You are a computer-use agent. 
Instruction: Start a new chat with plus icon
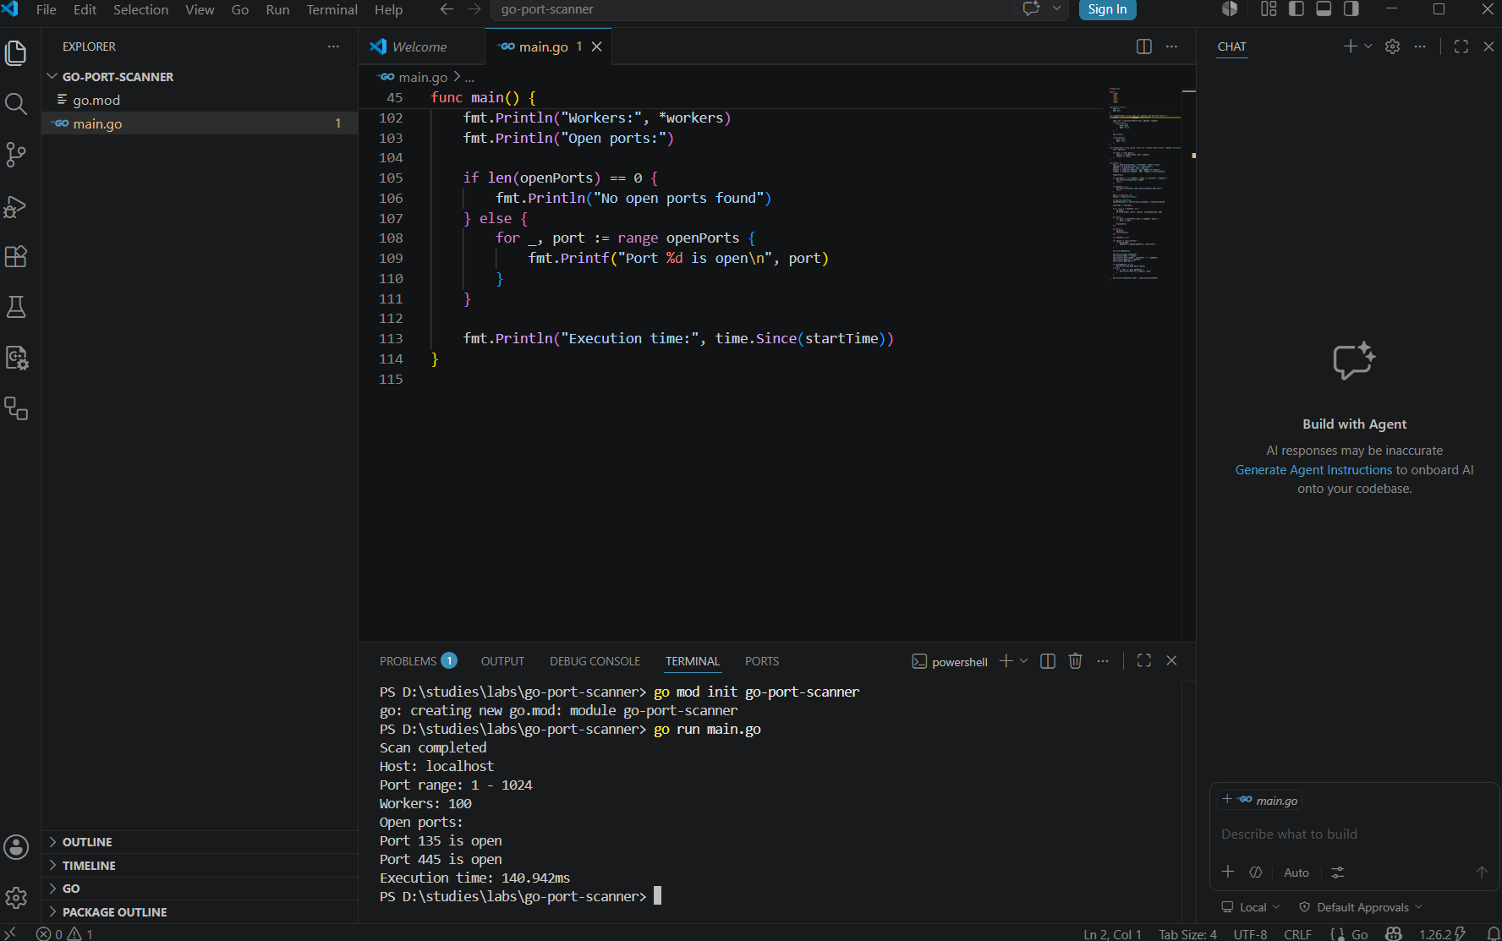click(x=1350, y=47)
